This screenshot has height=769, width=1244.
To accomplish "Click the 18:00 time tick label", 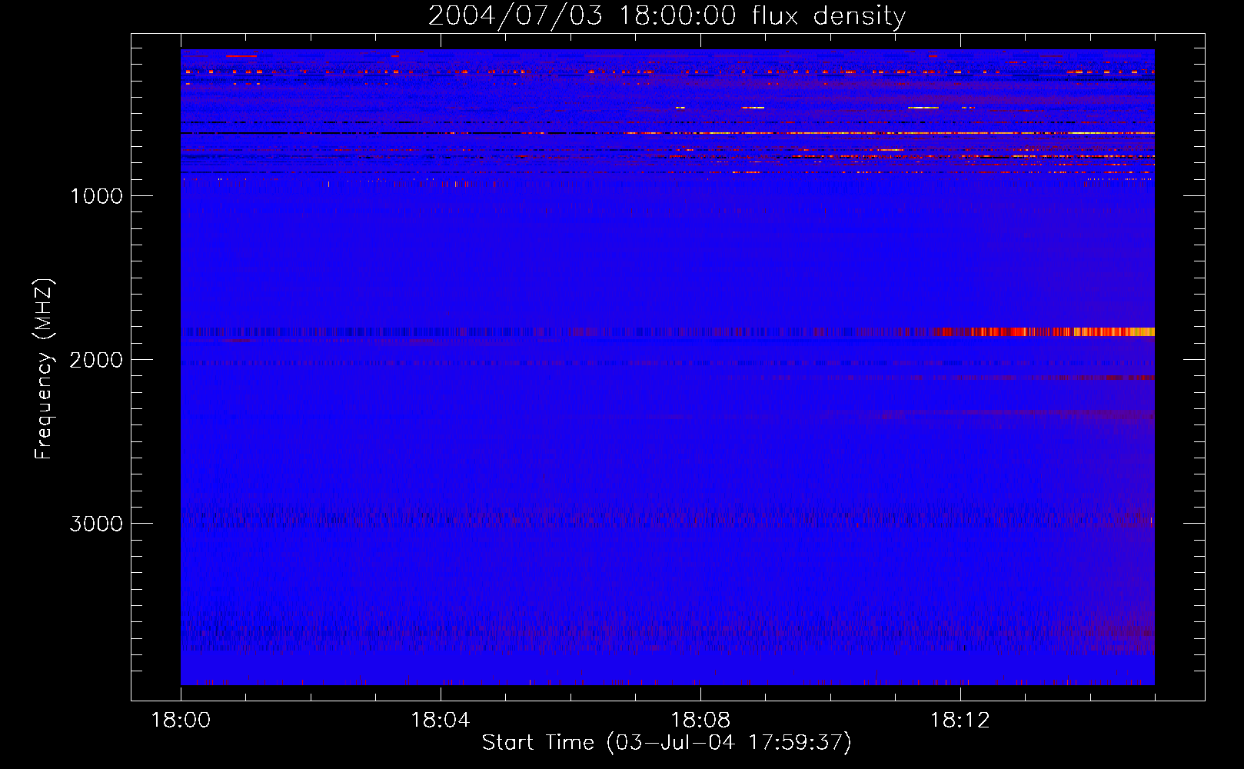I will tap(181, 721).
